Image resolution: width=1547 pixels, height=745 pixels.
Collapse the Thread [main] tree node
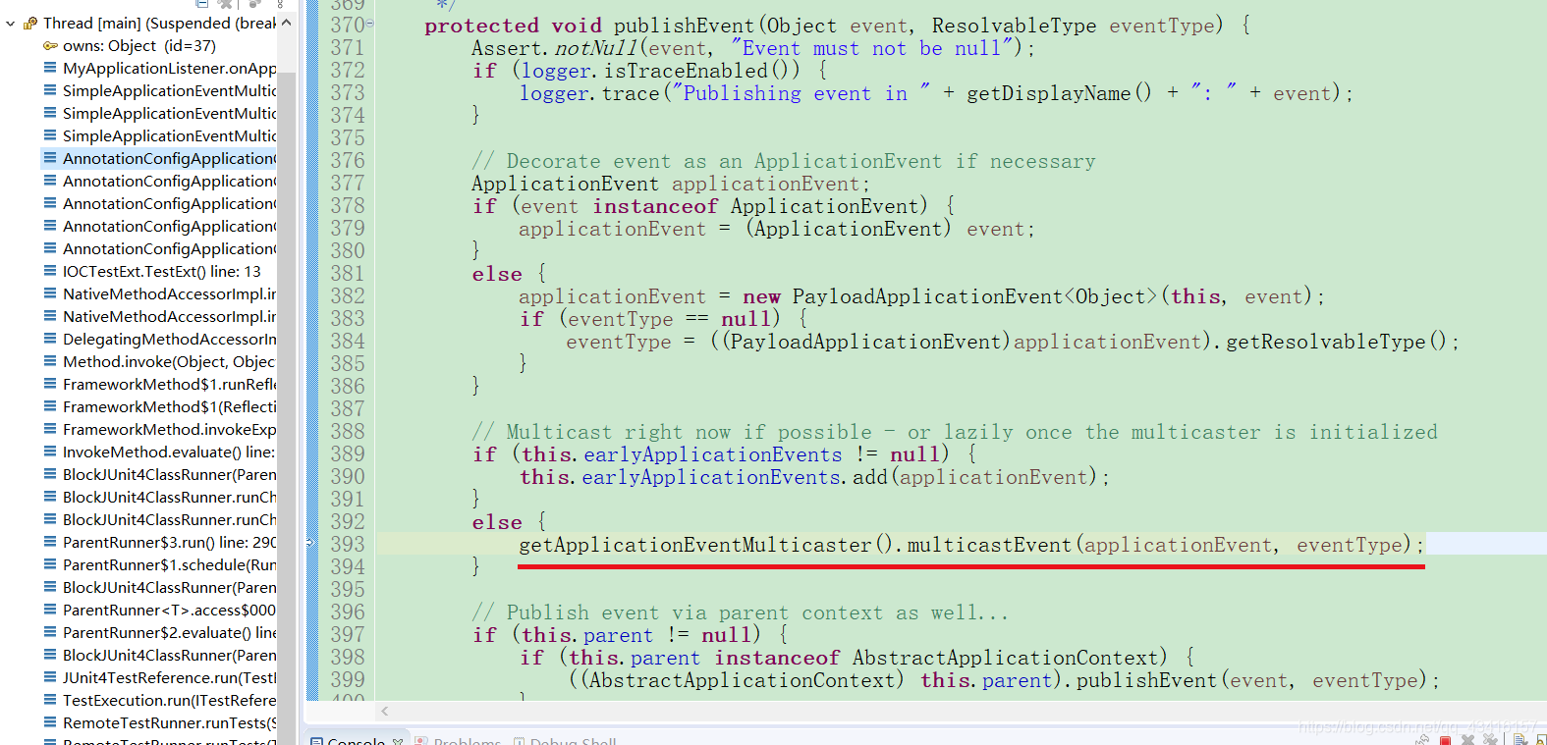tap(10, 23)
